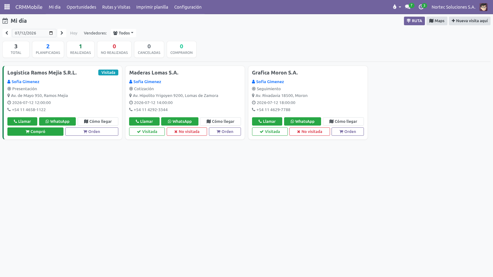The image size is (493, 277).
Task: Click the Visitada badge on Logistica card
Action: (x=108, y=72)
